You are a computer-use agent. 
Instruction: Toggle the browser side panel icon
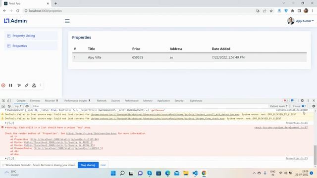coord(299,11)
